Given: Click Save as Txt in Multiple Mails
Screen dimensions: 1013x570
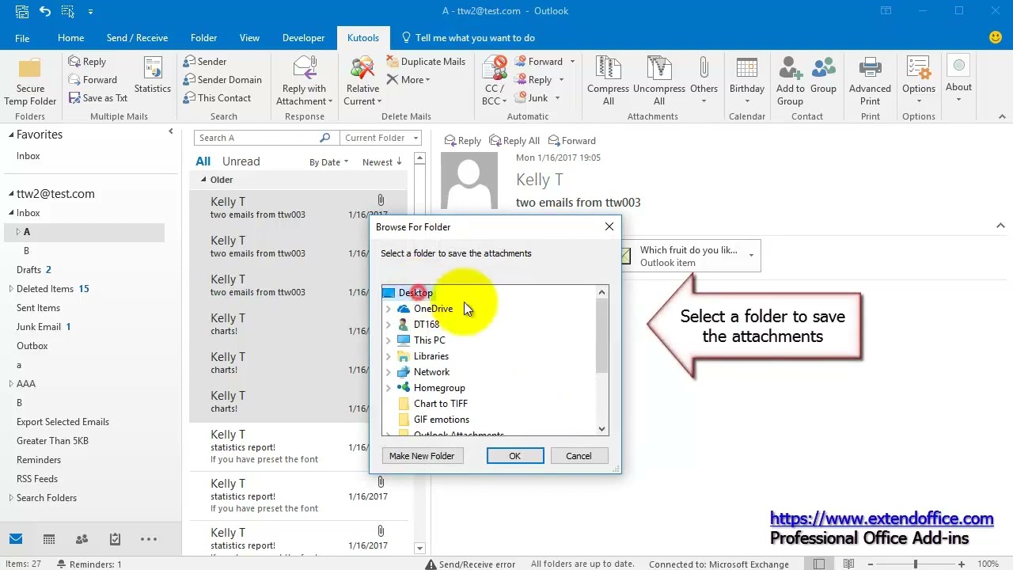Looking at the screenshot, I should [98, 98].
